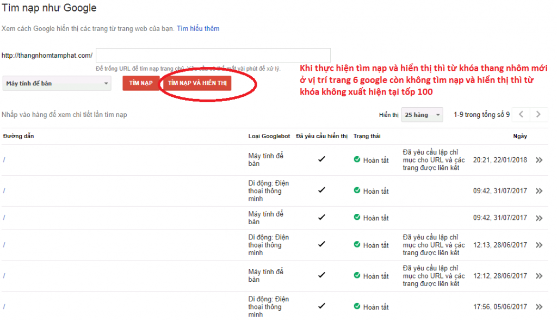The width and height of the screenshot is (557, 321).
Task: Open details chevron for desktop 09:42, 31/07/2017 row
Action: pos(539,218)
